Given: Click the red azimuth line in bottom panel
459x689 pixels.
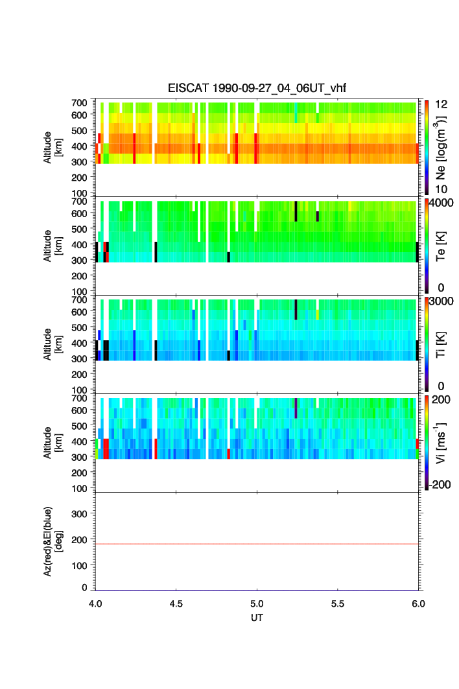Looking at the screenshot, I should [x=257, y=544].
